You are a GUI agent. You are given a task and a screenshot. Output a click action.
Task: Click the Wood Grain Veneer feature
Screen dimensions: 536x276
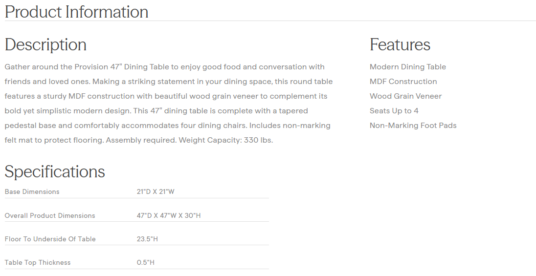coord(405,96)
